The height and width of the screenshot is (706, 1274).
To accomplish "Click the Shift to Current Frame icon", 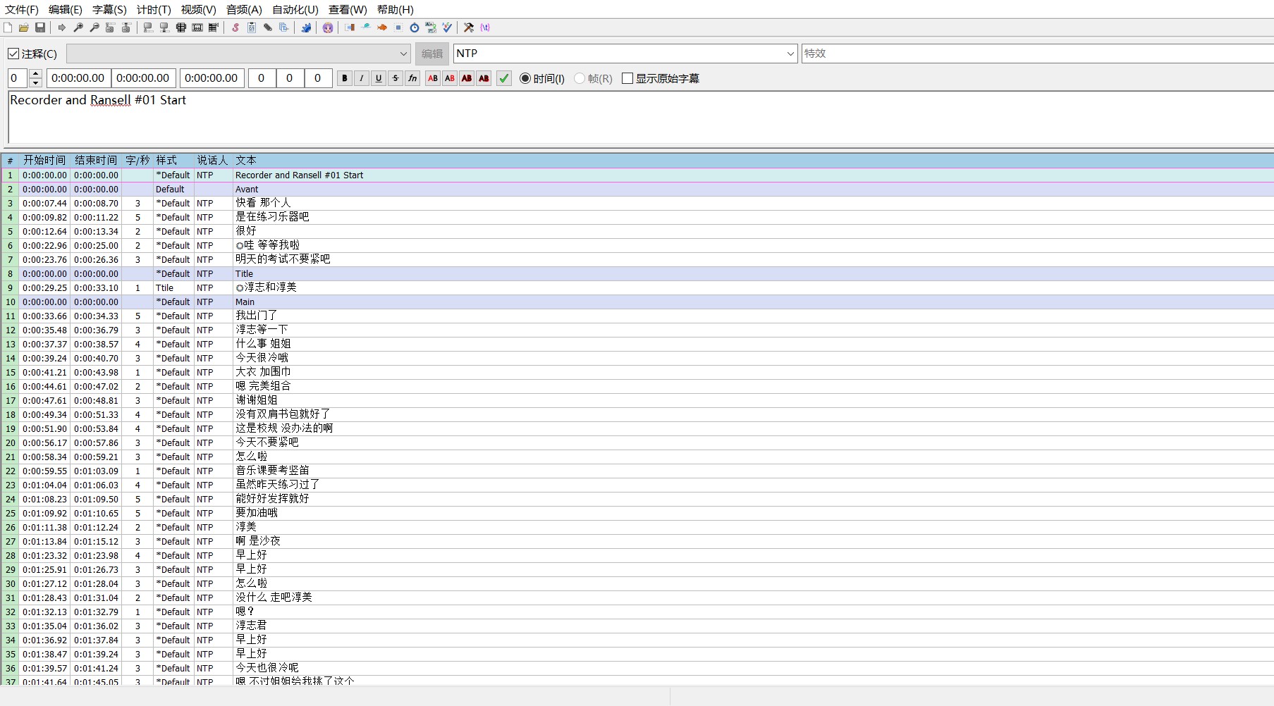I will 214,27.
